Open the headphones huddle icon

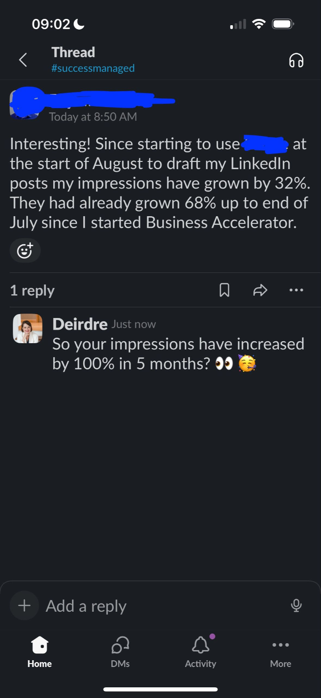(x=296, y=60)
